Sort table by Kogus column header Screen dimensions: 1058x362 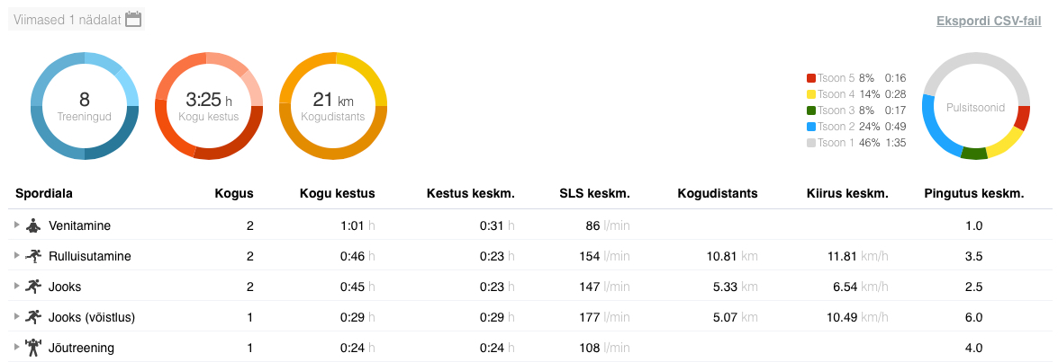[233, 193]
